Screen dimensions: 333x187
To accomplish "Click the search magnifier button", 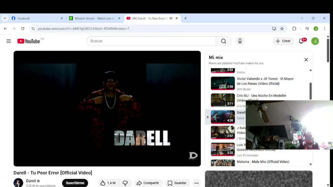I will point(224,41).
